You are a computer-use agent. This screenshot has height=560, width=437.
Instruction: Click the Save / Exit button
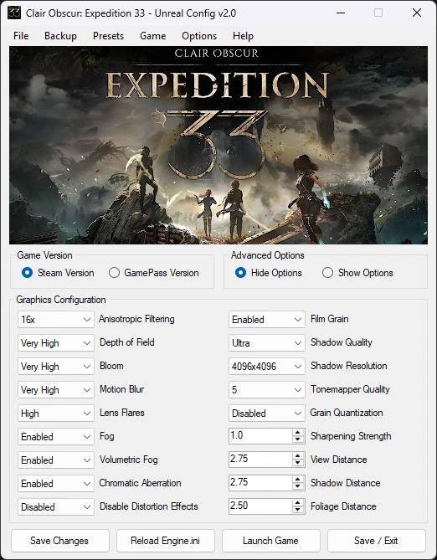point(376,541)
